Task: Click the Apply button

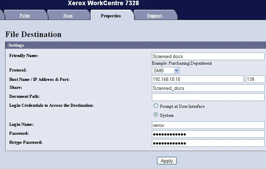Action: coord(167,161)
